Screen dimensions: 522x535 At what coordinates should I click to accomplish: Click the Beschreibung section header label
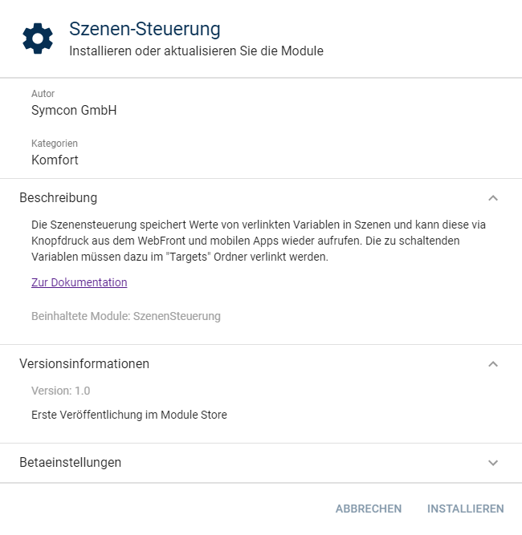pos(59,198)
